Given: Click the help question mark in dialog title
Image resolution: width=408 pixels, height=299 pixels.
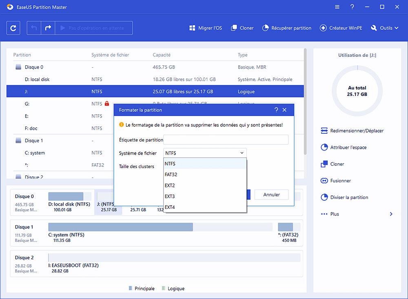Looking at the screenshot, I should pyautogui.click(x=276, y=110).
